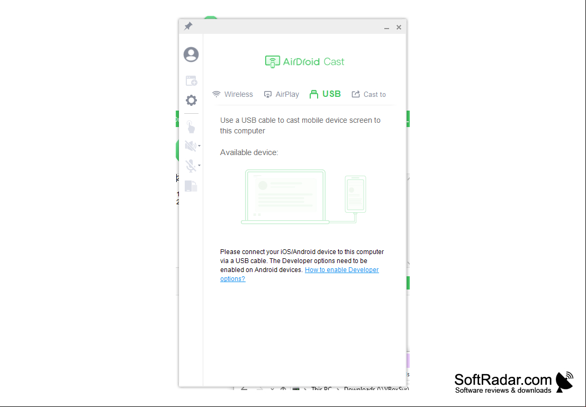Expand the microphone options dropdown arrow
The image size is (586, 407).
tap(199, 165)
